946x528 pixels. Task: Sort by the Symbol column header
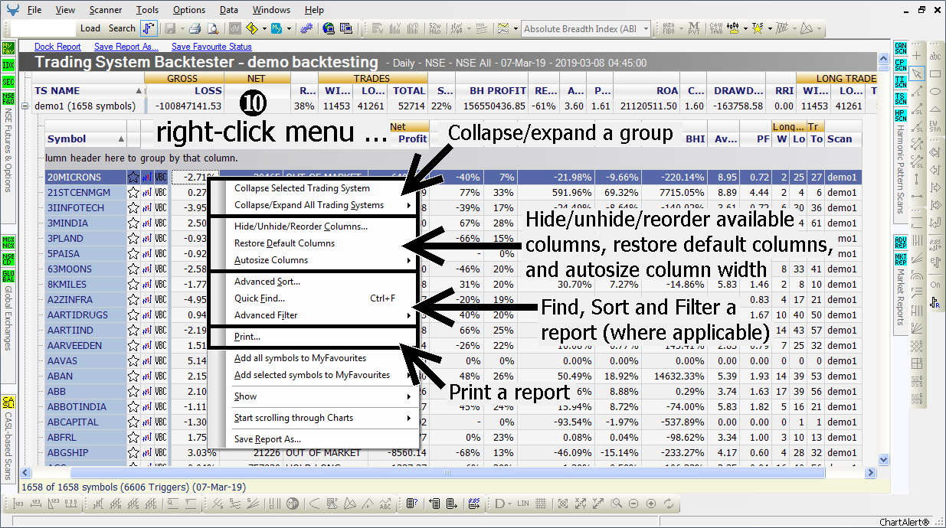(x=85, y=139)
